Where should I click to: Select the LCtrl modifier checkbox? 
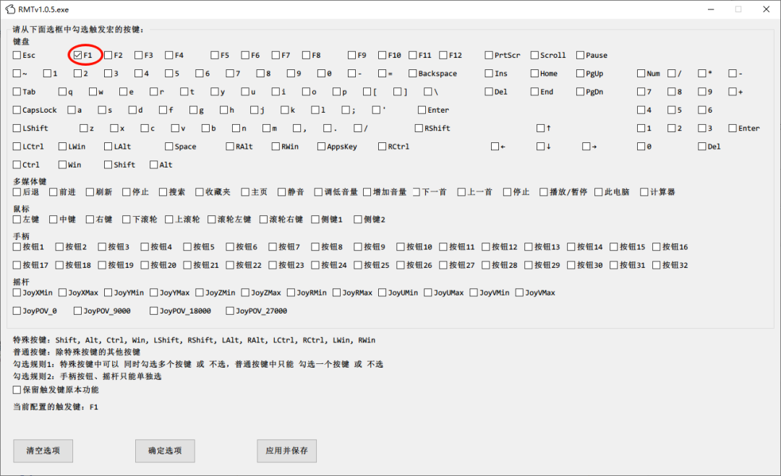17,147
